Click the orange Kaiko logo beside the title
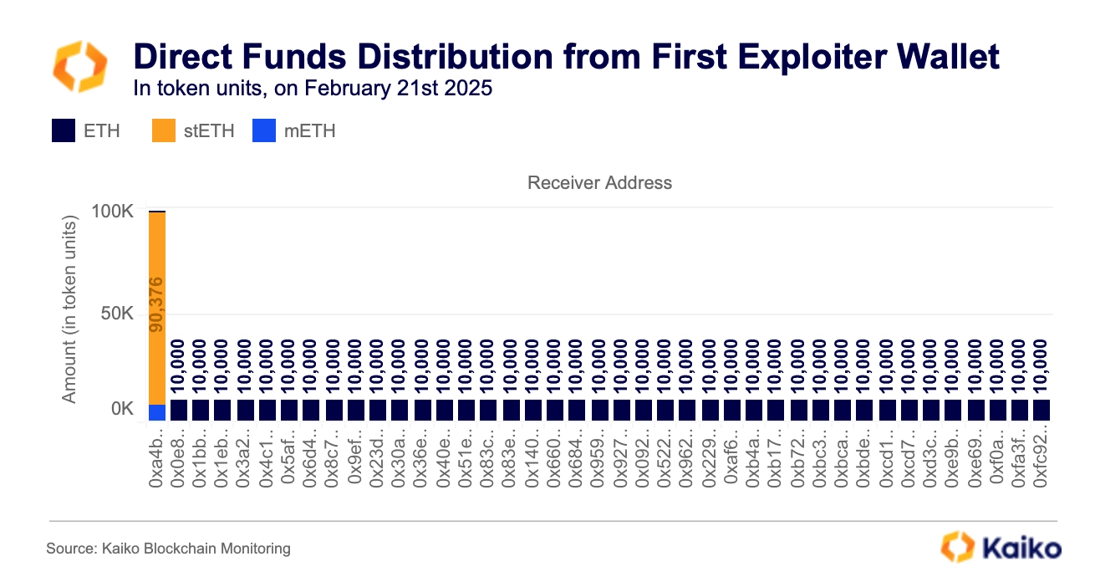The height and width of the screenshot is (587, 1095). (80, 66)
